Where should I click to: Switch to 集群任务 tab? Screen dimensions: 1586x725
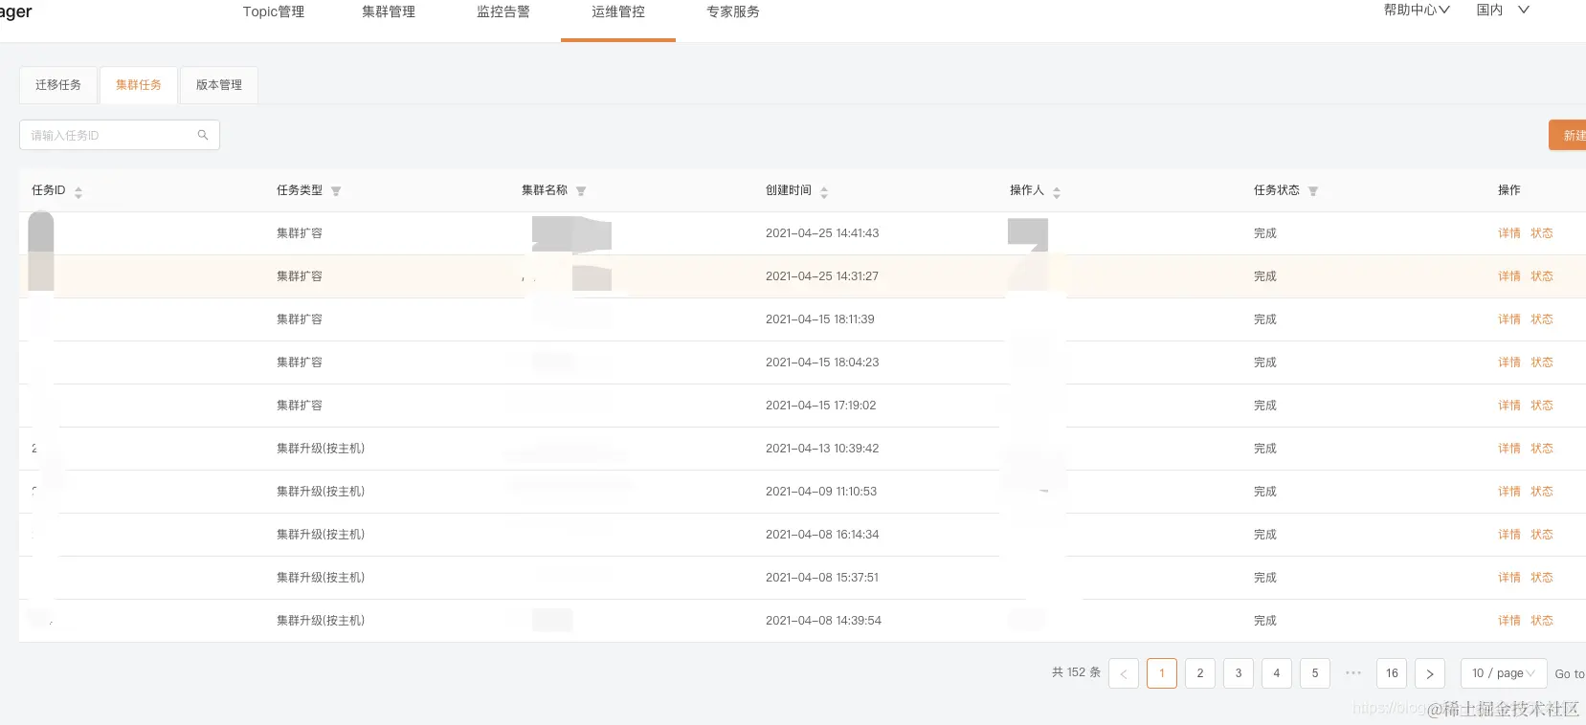tap(139, 85)
